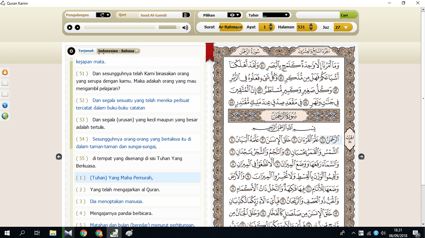Open File Explorer from the taskbar
The width and height of the screenshot is (425, 238).
(x=53, y=233)
